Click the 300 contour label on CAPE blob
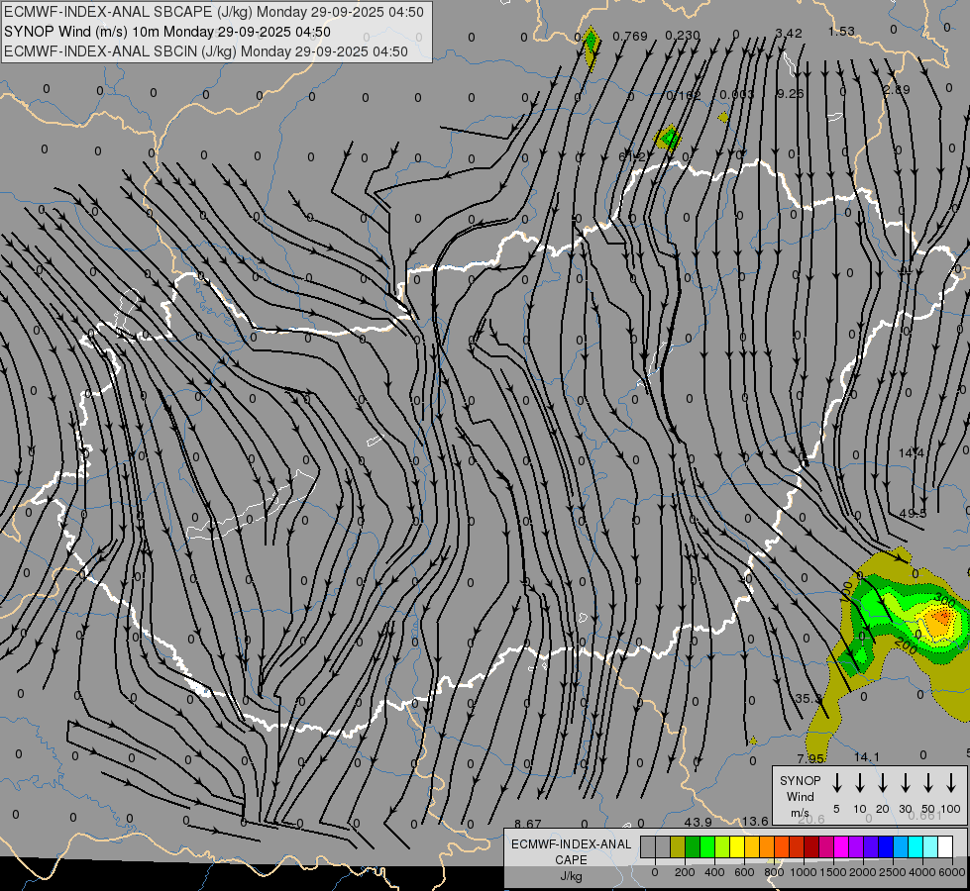Image resolution: width=970 pixels, height=891 pixels. tap(945, 600)
